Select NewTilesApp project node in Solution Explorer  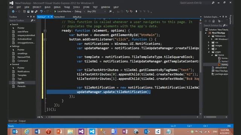[218, 33]
